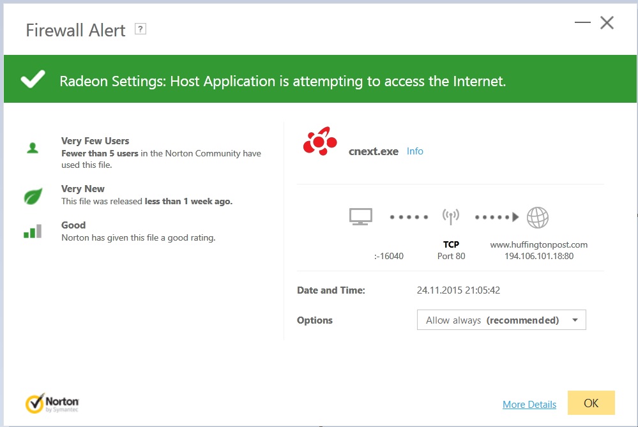Click the help question mark icon
The height and width of the screenshot is (427, 638).
click(141, 29)
